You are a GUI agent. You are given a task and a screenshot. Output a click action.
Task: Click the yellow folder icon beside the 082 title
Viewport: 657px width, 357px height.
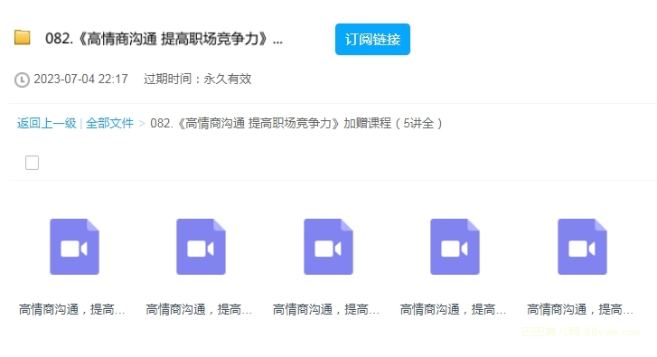23,37
